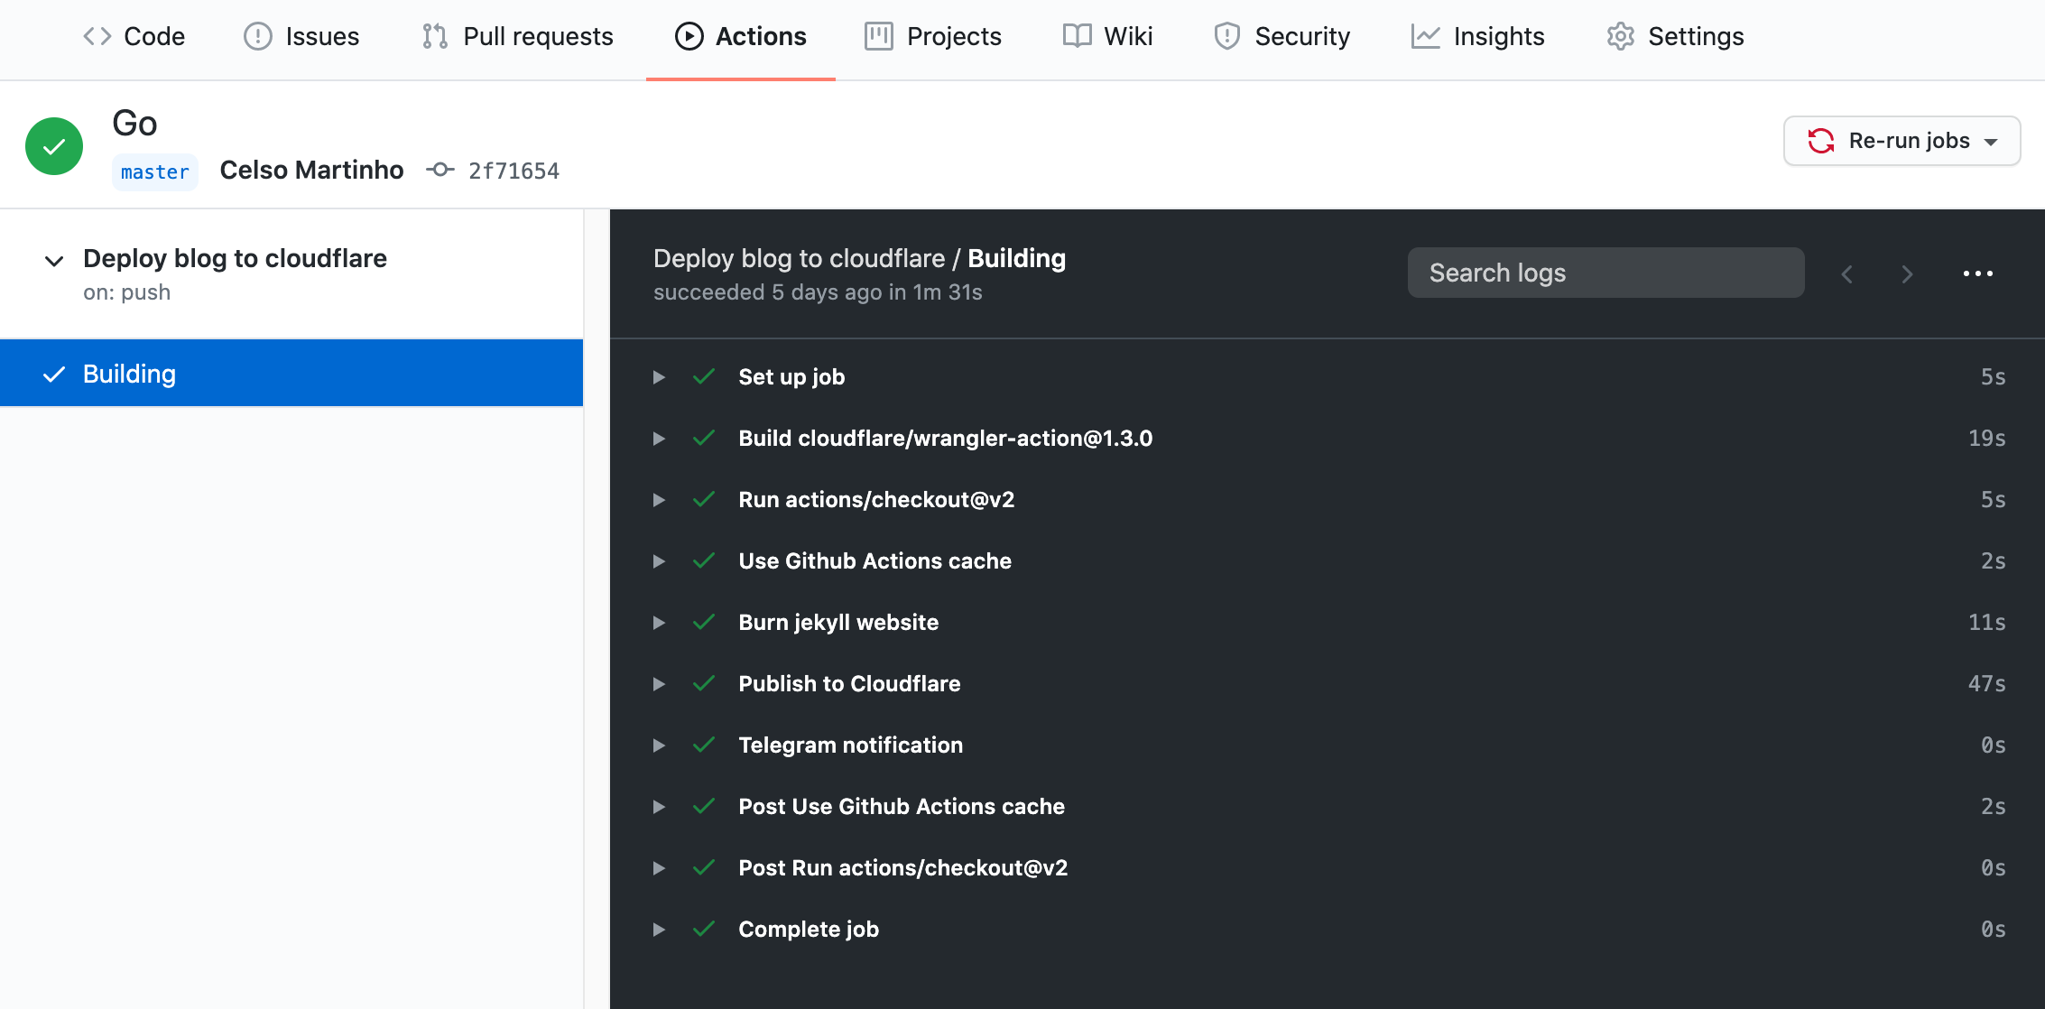Click the green success check icon next to Go

click(x=53, y=145)
